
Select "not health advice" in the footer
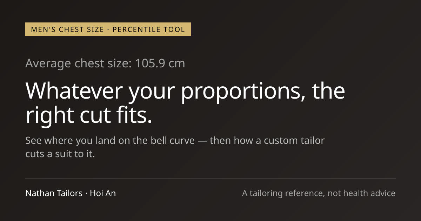[362, 193]
